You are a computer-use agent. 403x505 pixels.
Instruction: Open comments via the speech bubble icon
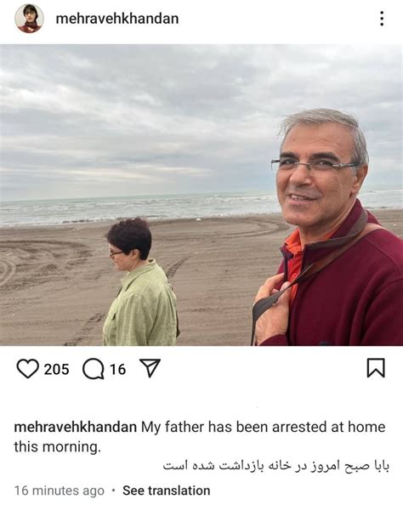pyautogui.click(x=94, y=369)
